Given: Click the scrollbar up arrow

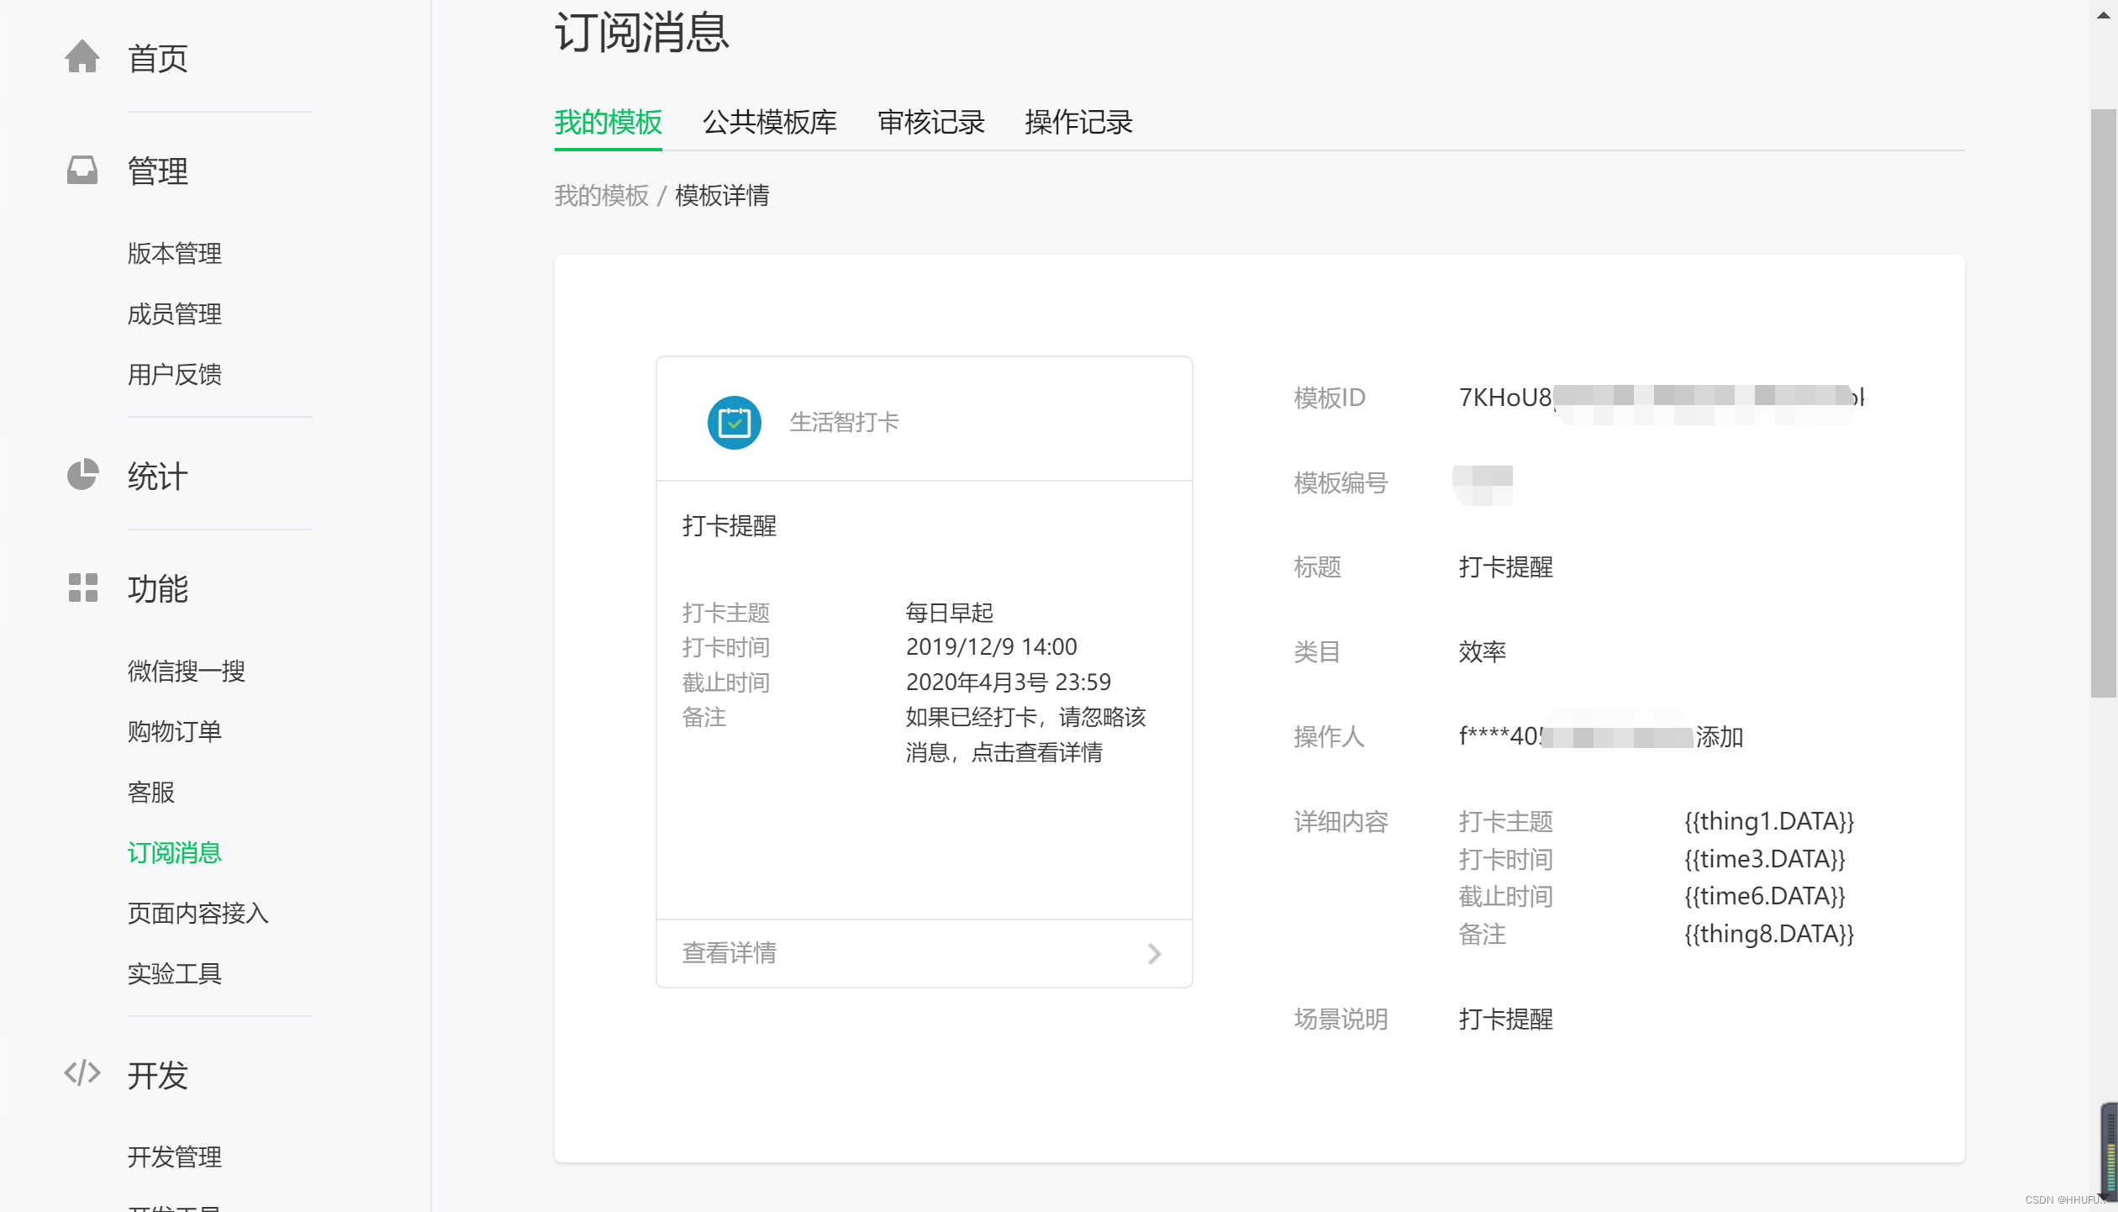Looking at the screenshot, I should pos(2104,14).
